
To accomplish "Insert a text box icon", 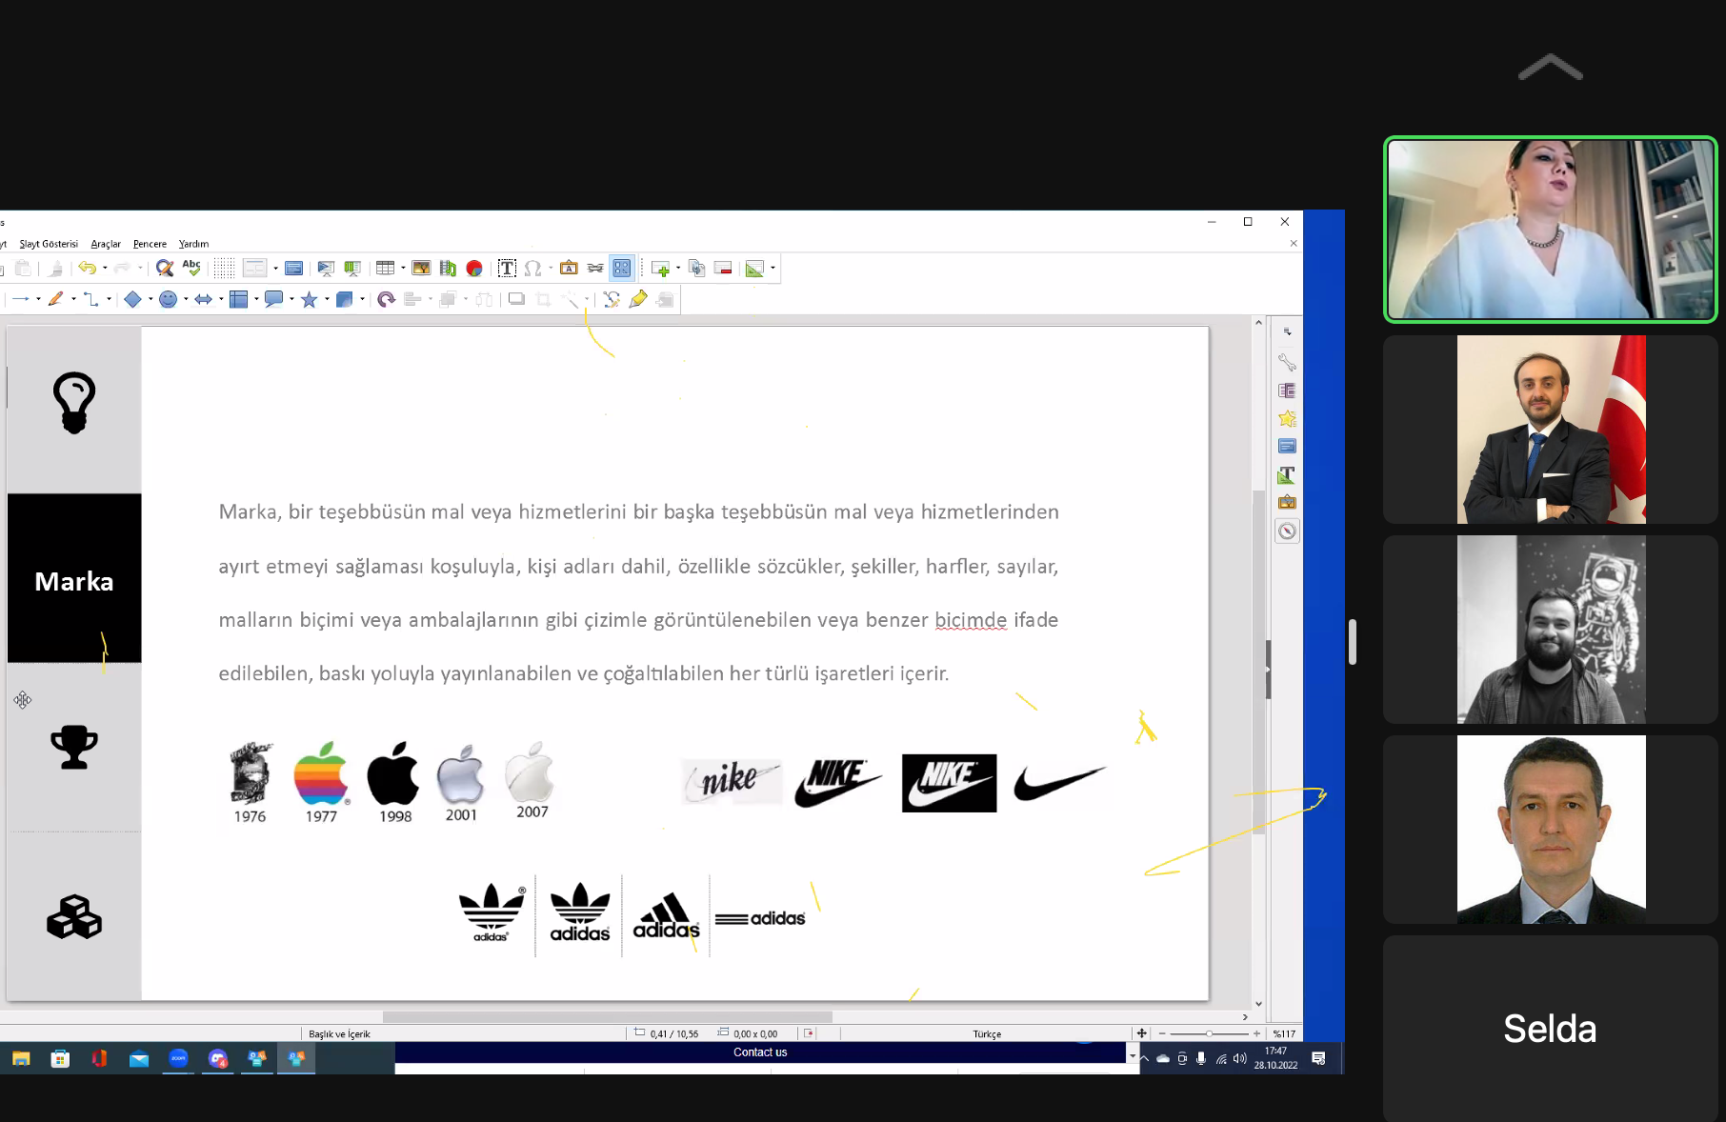I will click(507, 269).
